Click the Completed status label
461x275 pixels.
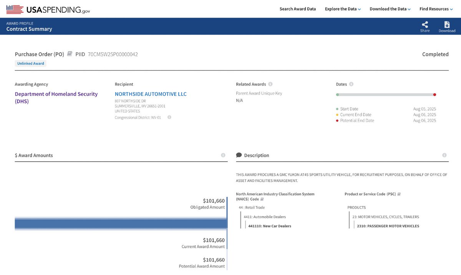[x=435, y=54]
